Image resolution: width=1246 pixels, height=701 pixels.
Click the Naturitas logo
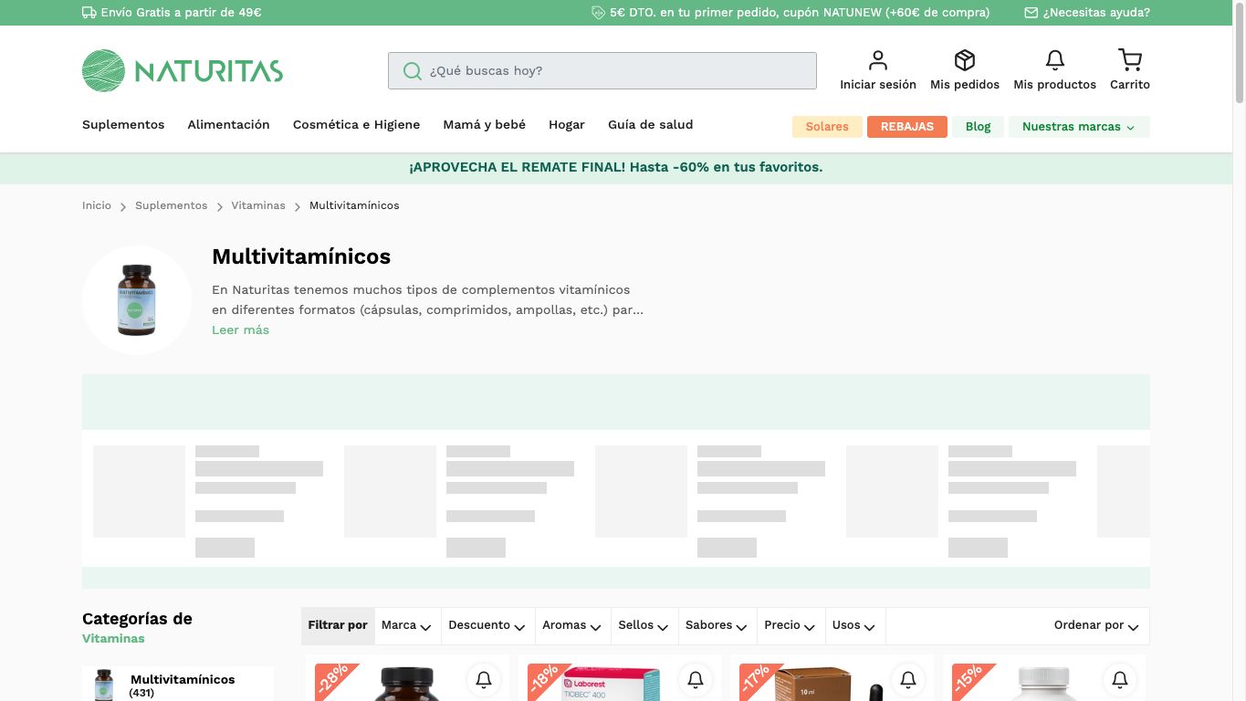point(183,70)
